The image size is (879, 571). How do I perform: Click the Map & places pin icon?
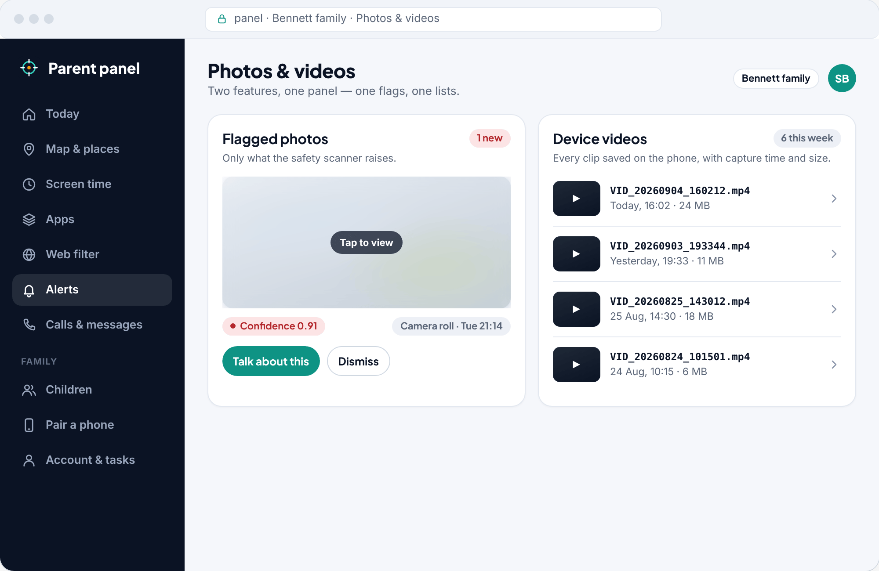[29, 149]
